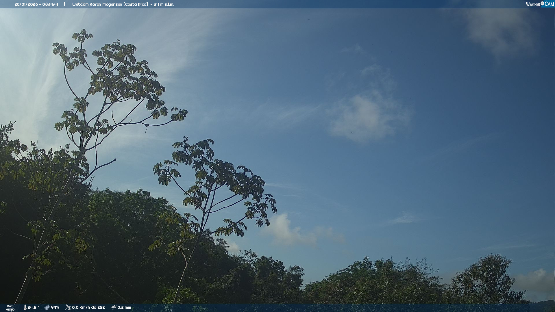555x312 pixels.
Task: Open the DATI METEO label
Action: tap(10, 308)
